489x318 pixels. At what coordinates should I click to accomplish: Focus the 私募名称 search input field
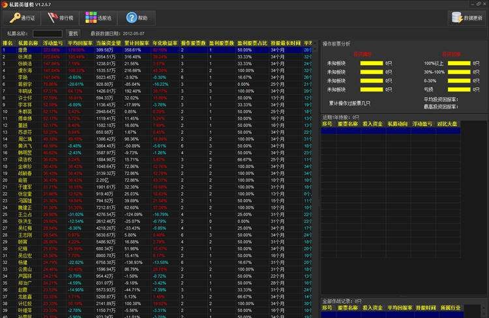click(x=48, y=33)
